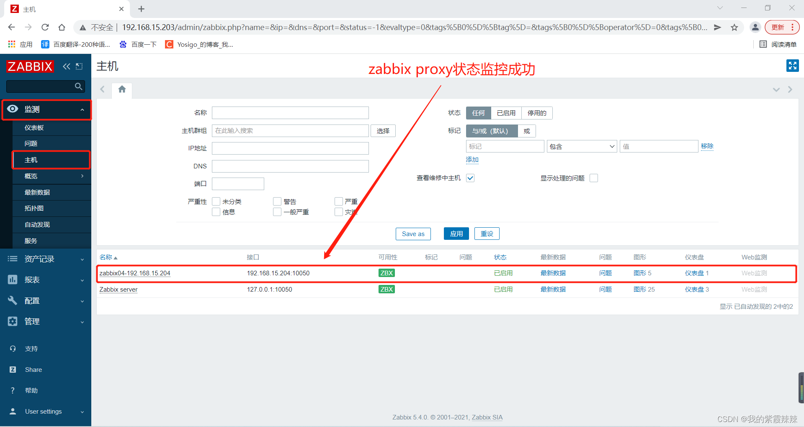Expand the 报表 menu
The width and height of the screenshot is (804, 427).
(x=46, y=280)
